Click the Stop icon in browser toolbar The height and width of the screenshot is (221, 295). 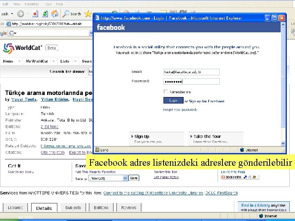click(35, 14)
